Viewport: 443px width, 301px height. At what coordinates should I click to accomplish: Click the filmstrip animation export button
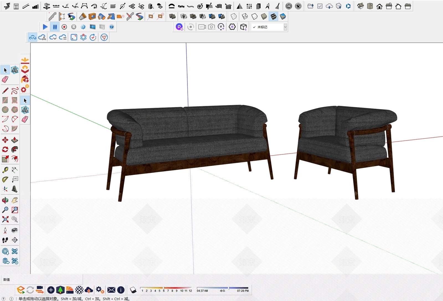pyautogui.click(x=92, y=27)
